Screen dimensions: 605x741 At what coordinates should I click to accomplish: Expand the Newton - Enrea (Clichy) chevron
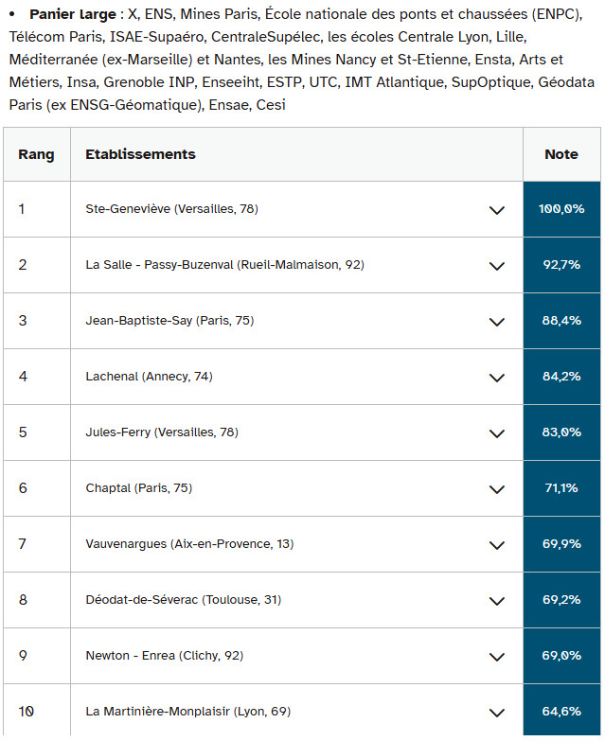pos(496,656)
